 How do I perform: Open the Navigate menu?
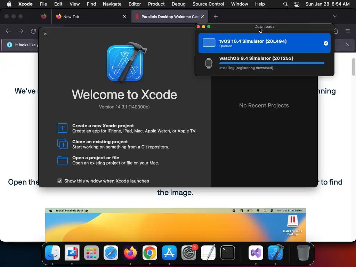pyautogui.click(x=112, y=4)
